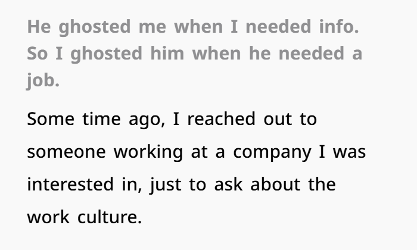This screenshot has width=417, height=250.
Task: Click the word "just" in the body text
Action: point(166,185)
